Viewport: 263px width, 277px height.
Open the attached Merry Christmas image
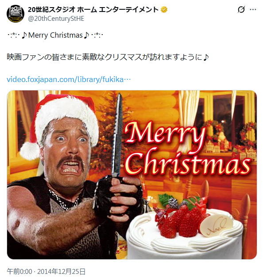[x=132, y=175]
